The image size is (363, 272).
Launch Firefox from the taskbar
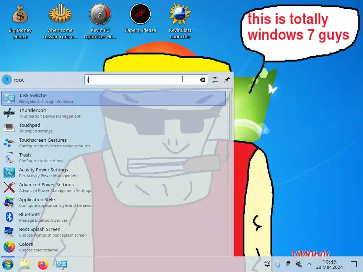43,264
